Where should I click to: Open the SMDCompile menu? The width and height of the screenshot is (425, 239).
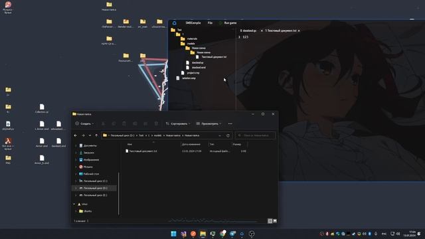pyautogui.click(x=193, y=23)
